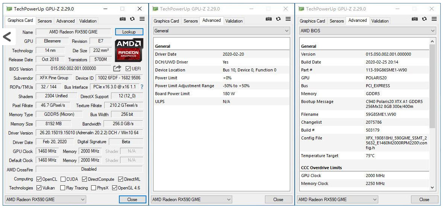Toggle the Vulkan checkbox

pos(39,188)
